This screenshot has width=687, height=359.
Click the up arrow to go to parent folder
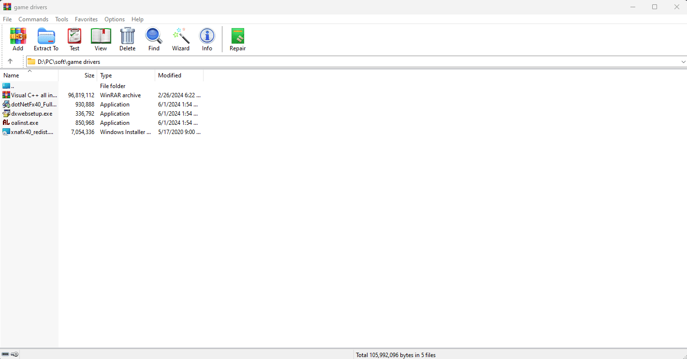point(11,61)
